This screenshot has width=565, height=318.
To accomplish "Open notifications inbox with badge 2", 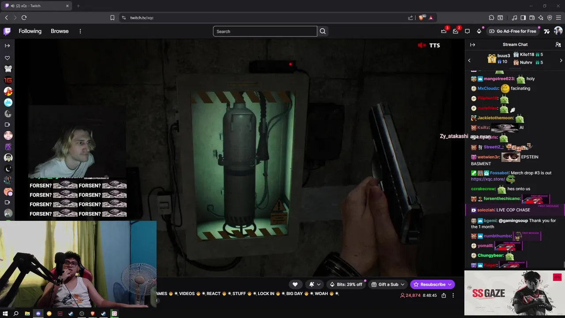I will coord(456,31).
